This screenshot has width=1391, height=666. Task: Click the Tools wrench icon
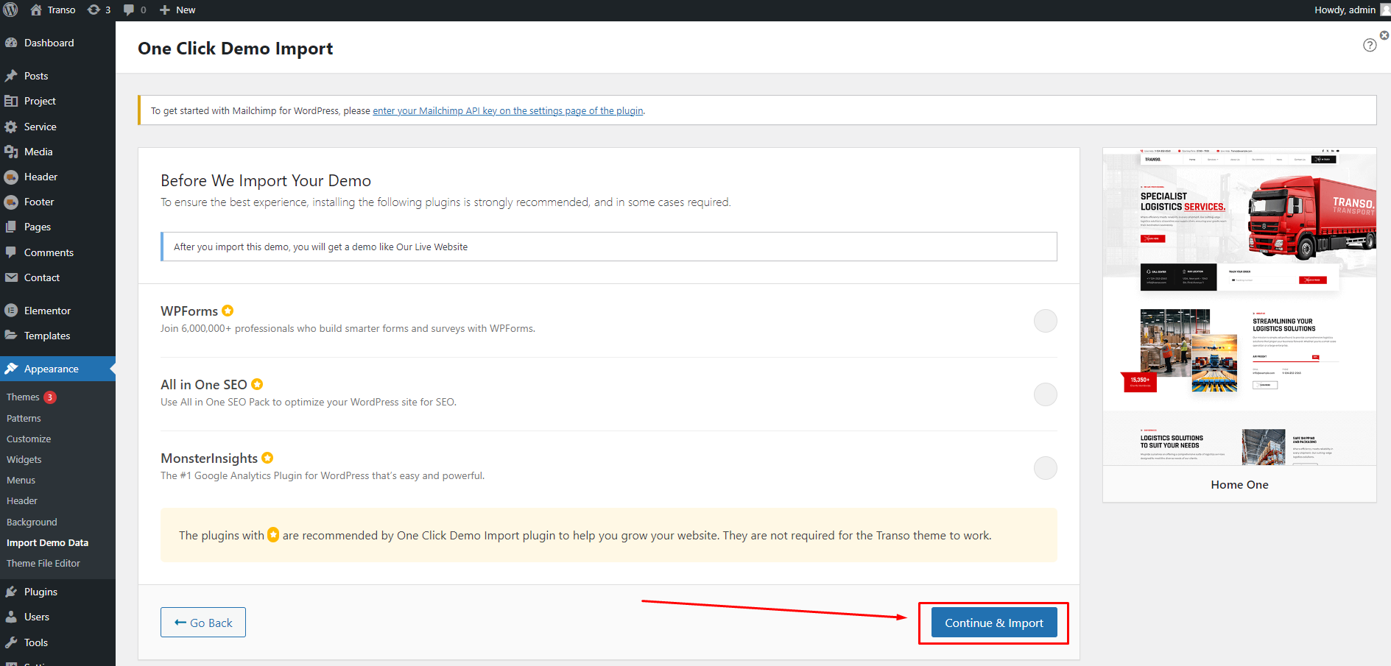pos(11,642)
